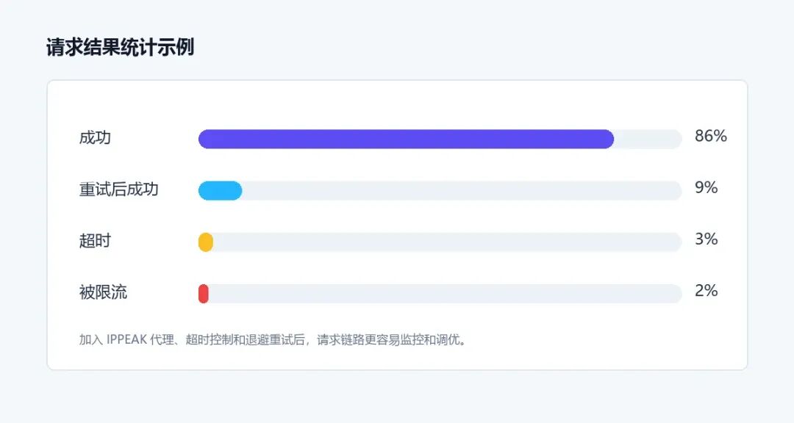Click the red 被限流 bar segment

pos(203,294)
